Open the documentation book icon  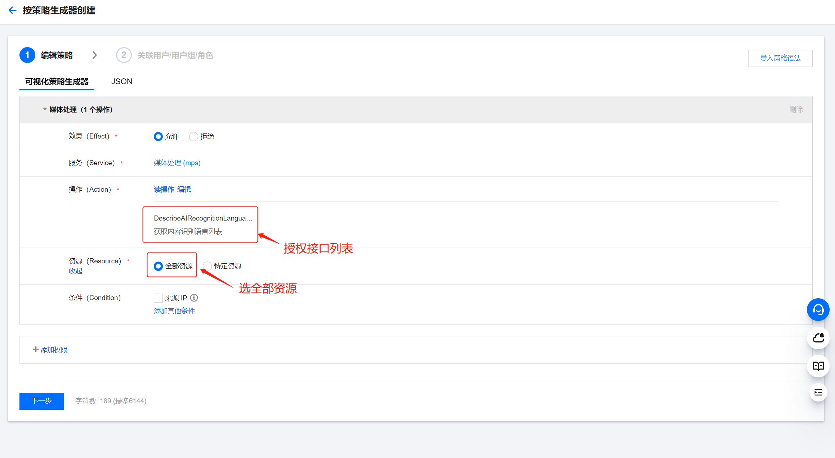point(818,366)
